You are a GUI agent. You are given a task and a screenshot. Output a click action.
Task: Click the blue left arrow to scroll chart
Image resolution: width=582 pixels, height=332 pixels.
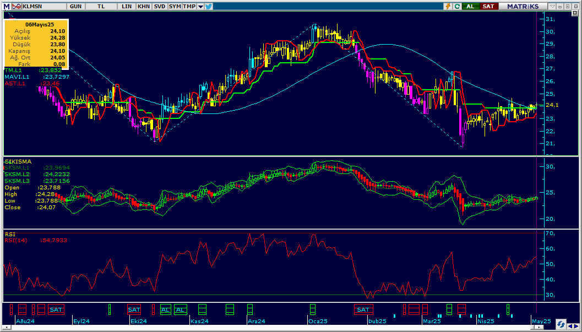click(x=570, y=325)
